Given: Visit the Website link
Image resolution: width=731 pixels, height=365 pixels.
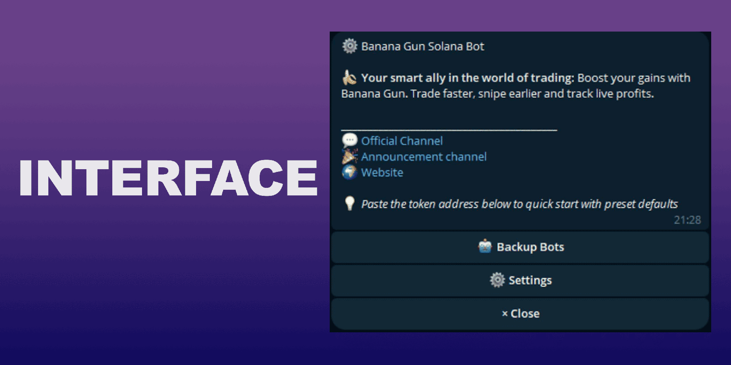Looking at the screenshot, I should pyautogui.click(x=382, y=173).
